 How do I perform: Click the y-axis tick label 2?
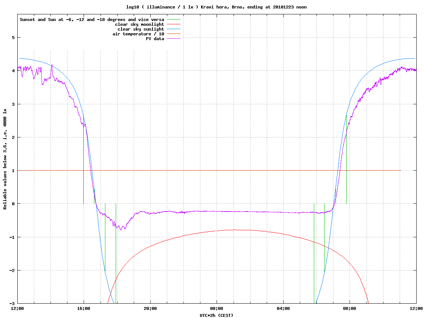coord(13,137)
